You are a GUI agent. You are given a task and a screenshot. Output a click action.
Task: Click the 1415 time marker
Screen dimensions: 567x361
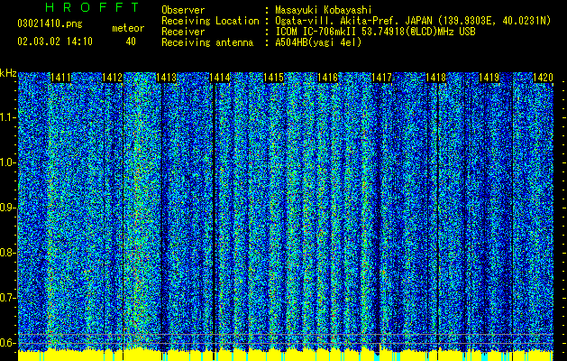(x=274, y=78)
